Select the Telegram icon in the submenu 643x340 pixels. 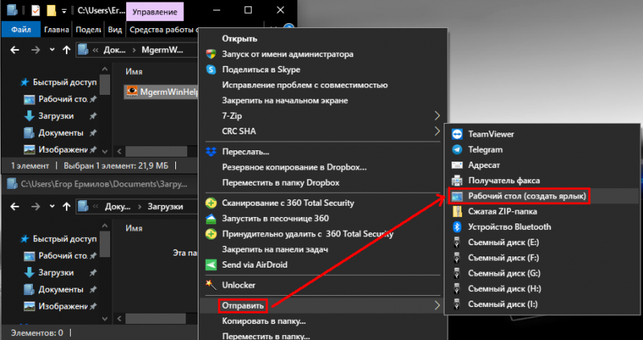click(457, 150)
